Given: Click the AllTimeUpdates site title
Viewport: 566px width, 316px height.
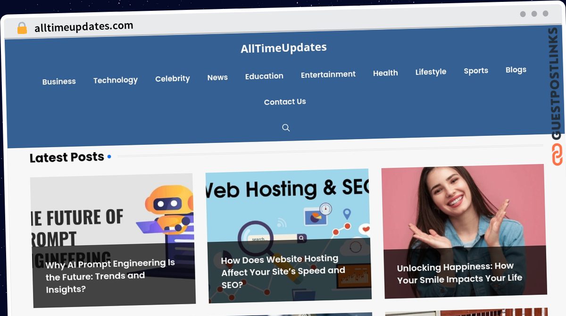Looking at the screenshot, I should click(x=283, y=48).
